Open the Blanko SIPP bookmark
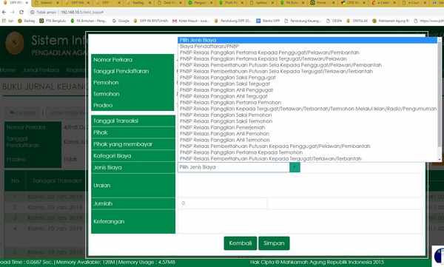The width and height of the screenshot is (444, 267). (x=268, y=21)
